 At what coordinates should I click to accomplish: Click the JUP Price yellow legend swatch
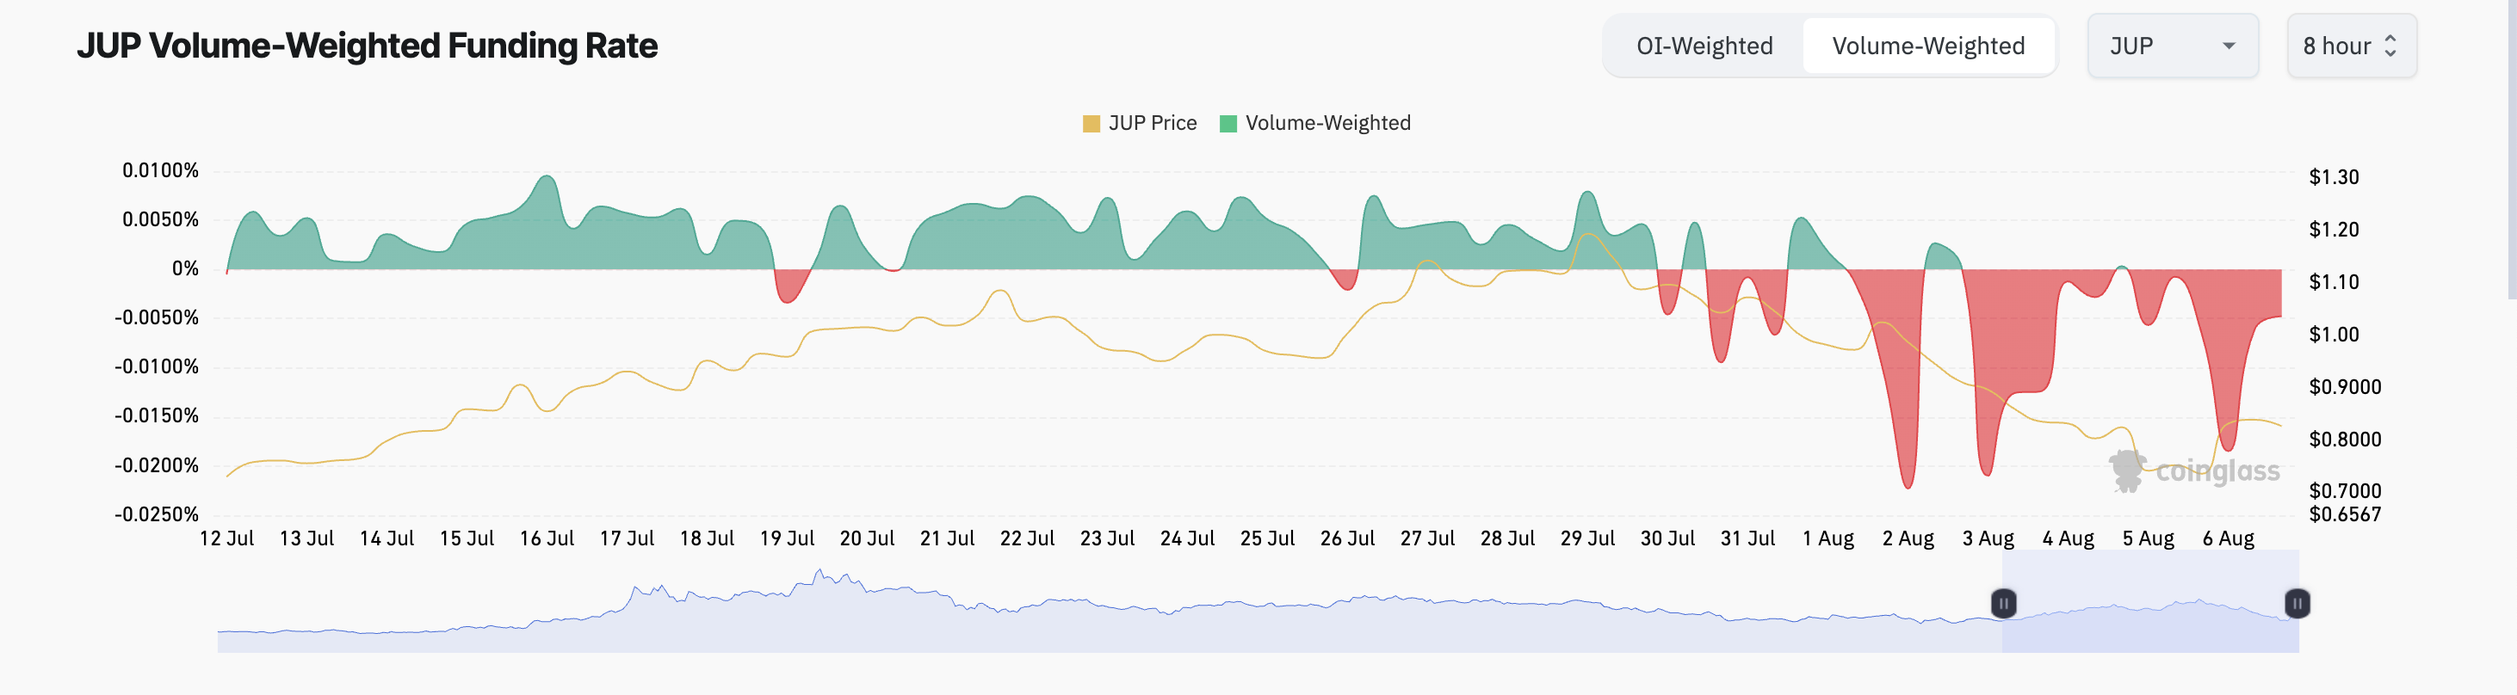pyautogui.click(x=1092, y=124)
